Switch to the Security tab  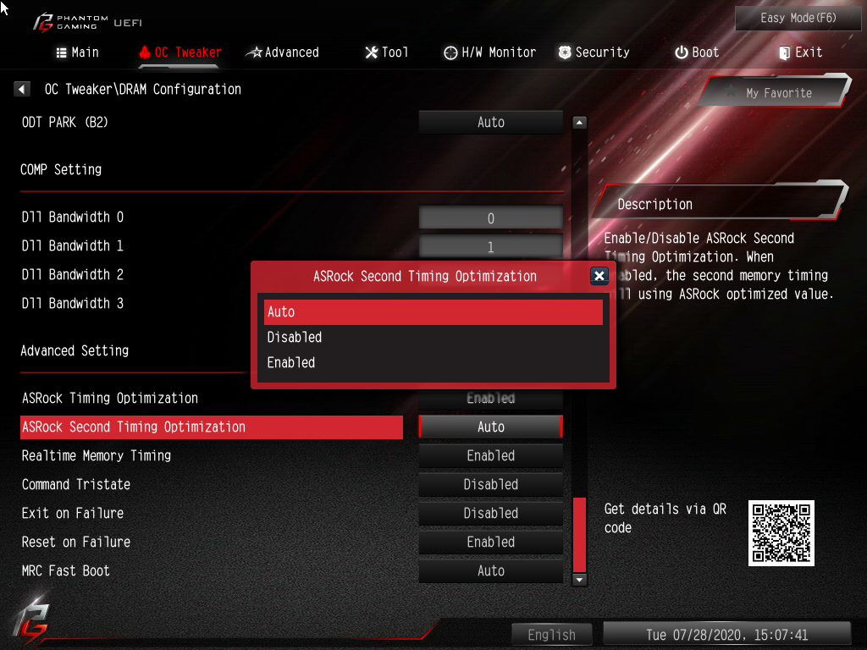pyautogui.click(x=594, y=52)
